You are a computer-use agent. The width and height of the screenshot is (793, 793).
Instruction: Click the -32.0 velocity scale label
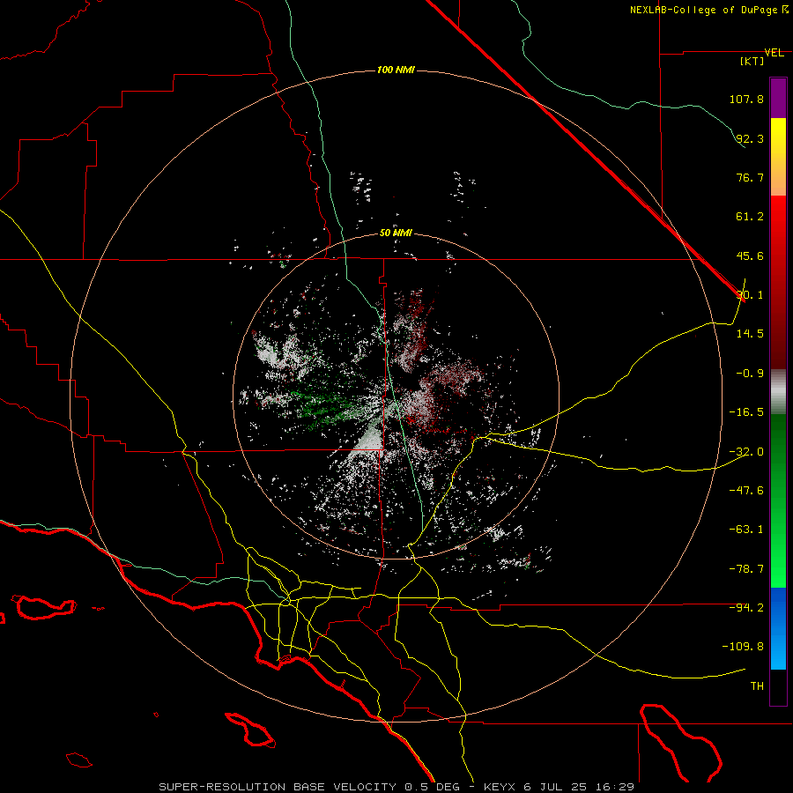(x=746, y=452)
